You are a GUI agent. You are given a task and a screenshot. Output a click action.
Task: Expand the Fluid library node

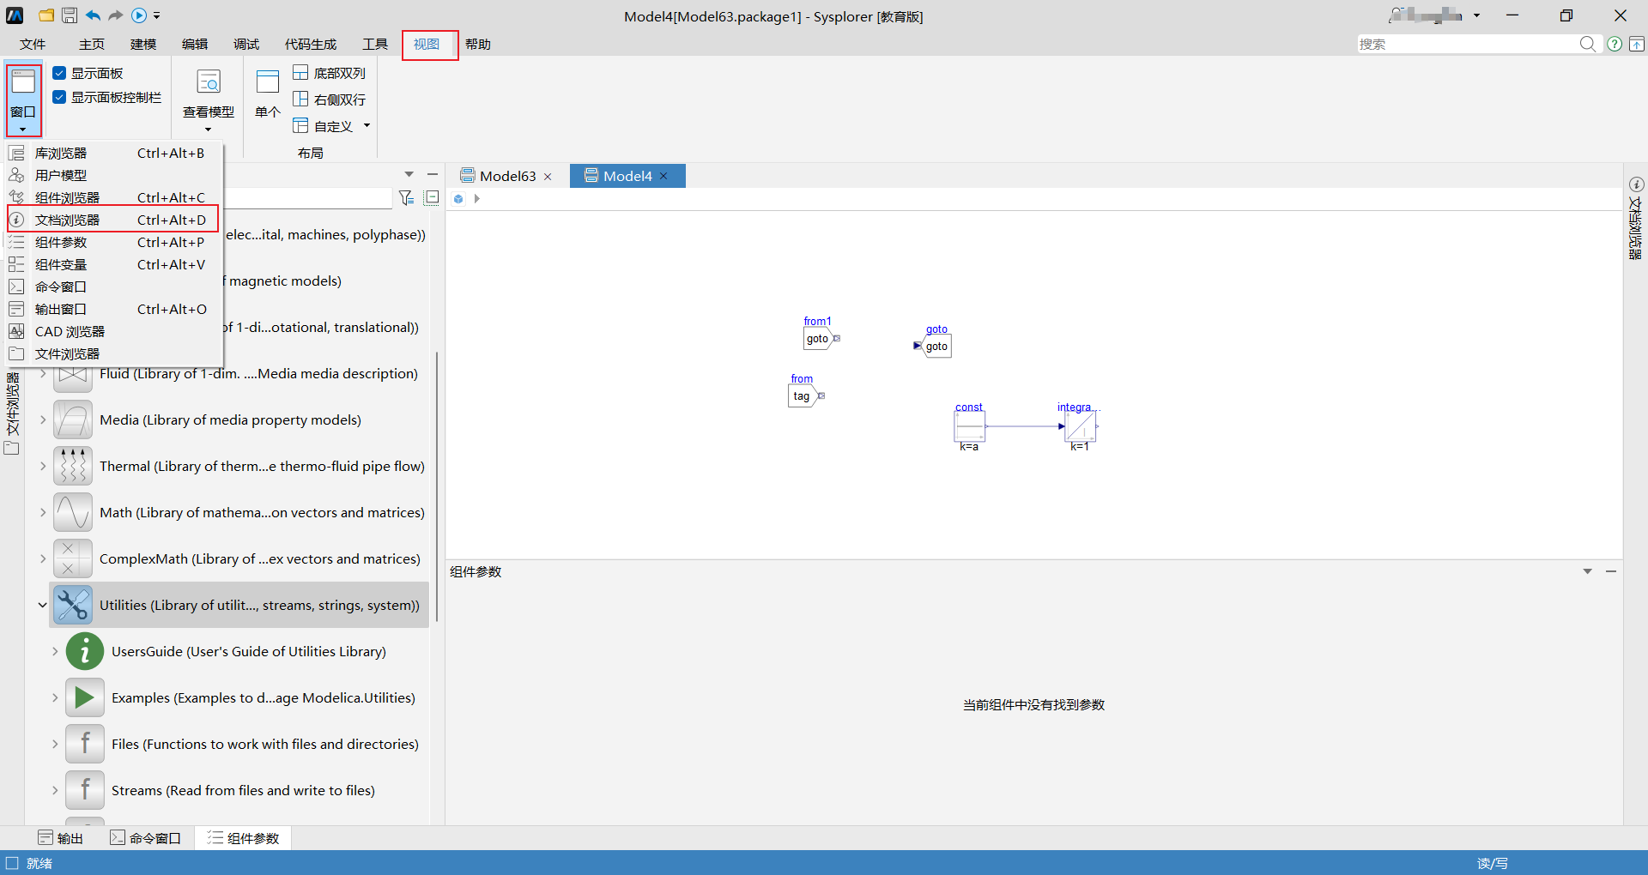(x=43, y=374)
